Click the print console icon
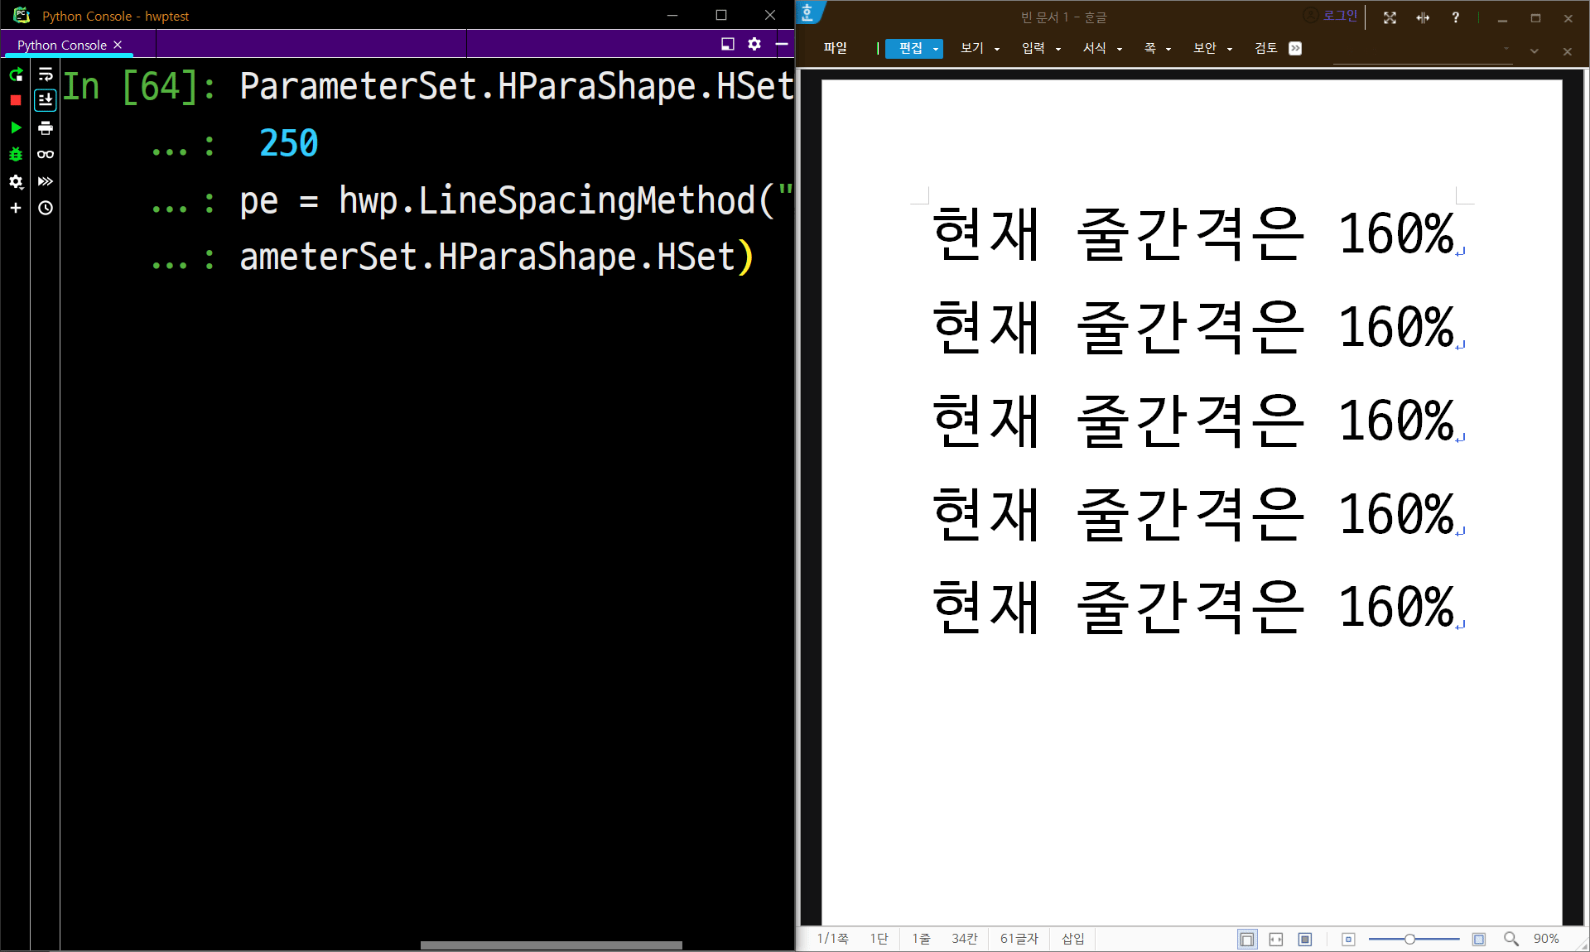This screenshot has height=952, width=1590. click(x=46, y=127)
